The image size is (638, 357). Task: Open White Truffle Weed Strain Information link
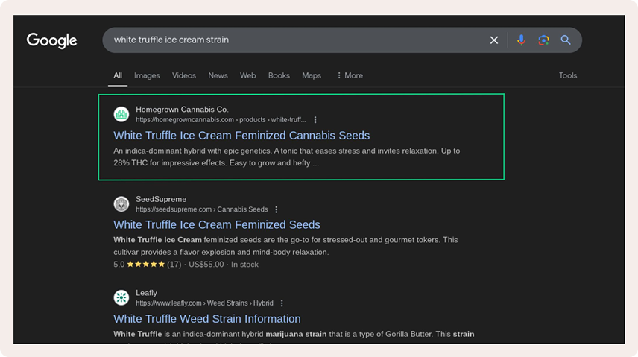pyautogui.click(x=207, y=319)
